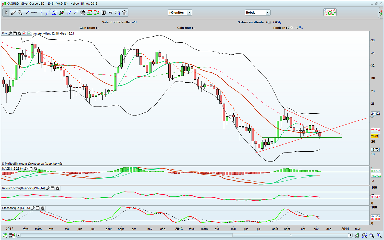Select the vertical line drawing tool
Screen dimensions: 384x240
pyautogui.click(x=41, y=13)
